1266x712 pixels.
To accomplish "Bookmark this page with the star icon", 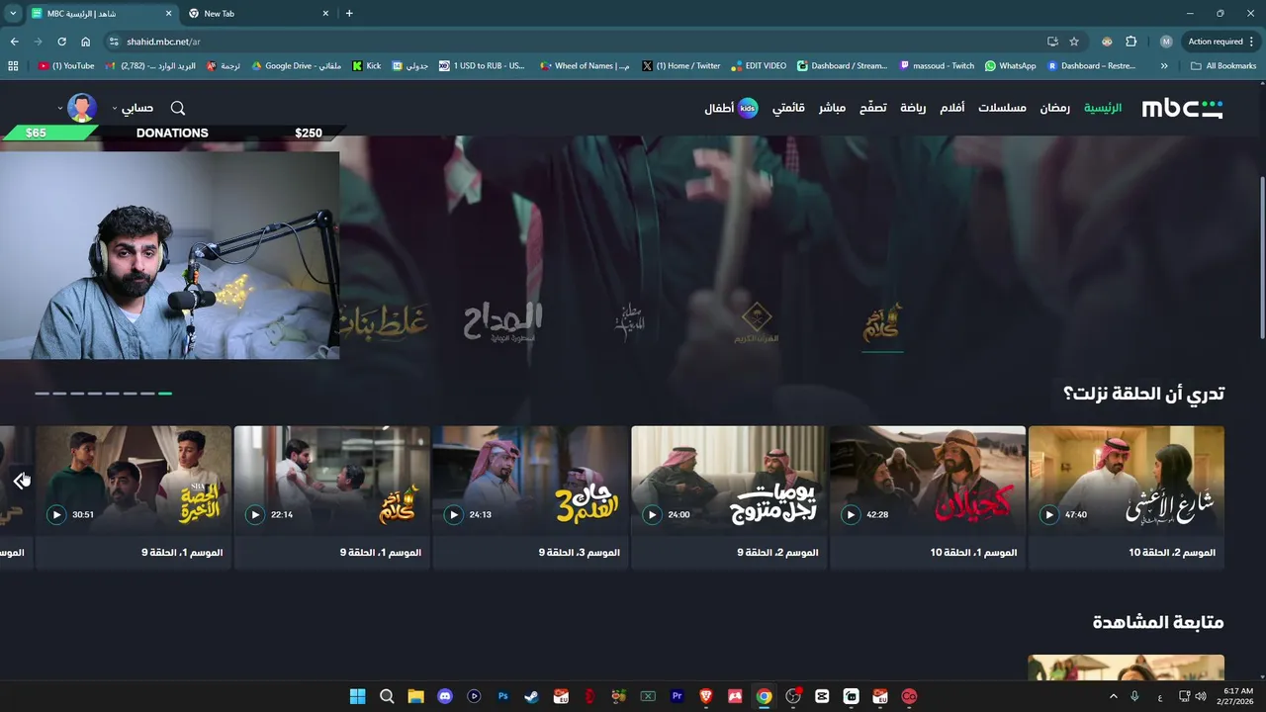I will (1074, 42).
